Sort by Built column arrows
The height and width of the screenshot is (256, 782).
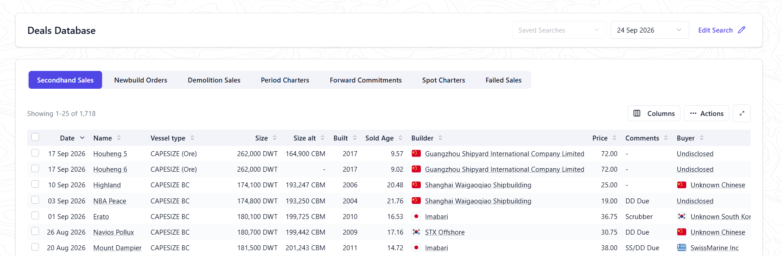coord(355,138)
